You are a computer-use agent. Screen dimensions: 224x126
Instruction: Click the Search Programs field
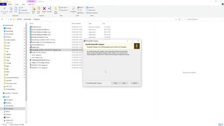[203, 19]
